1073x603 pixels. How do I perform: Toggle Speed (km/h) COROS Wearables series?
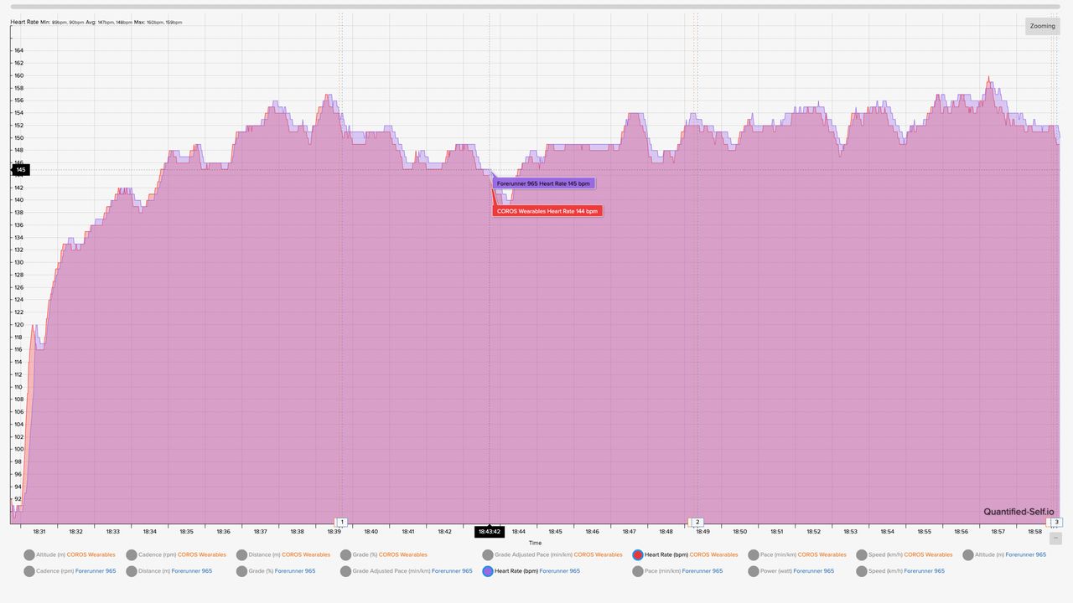[x=904, y=554]
